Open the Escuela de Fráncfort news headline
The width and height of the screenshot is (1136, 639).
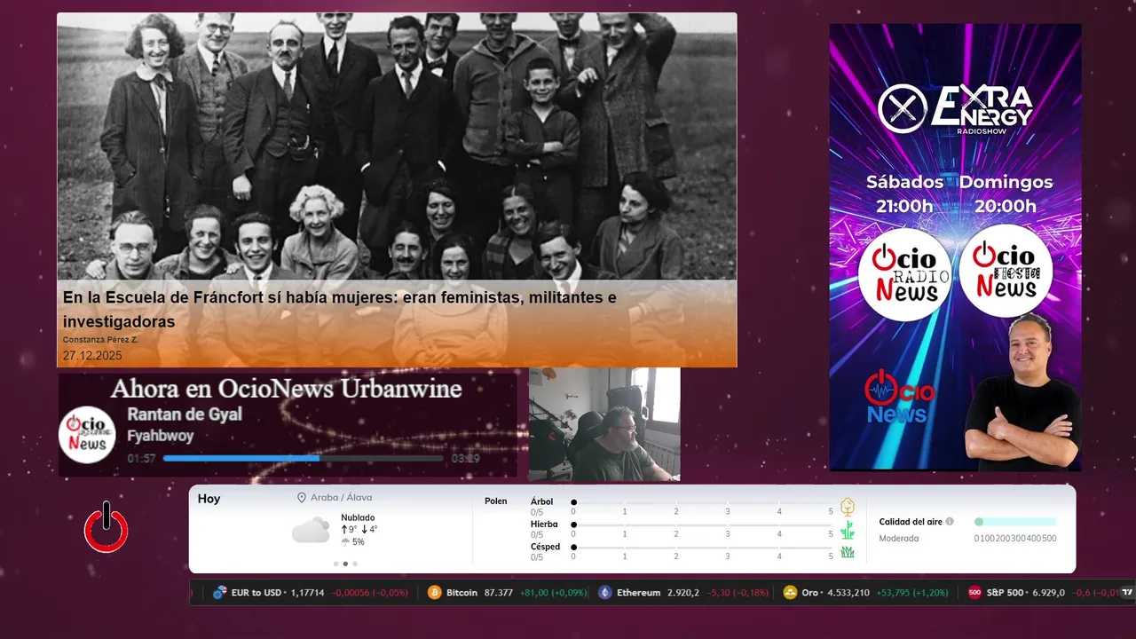pos(340,309)
